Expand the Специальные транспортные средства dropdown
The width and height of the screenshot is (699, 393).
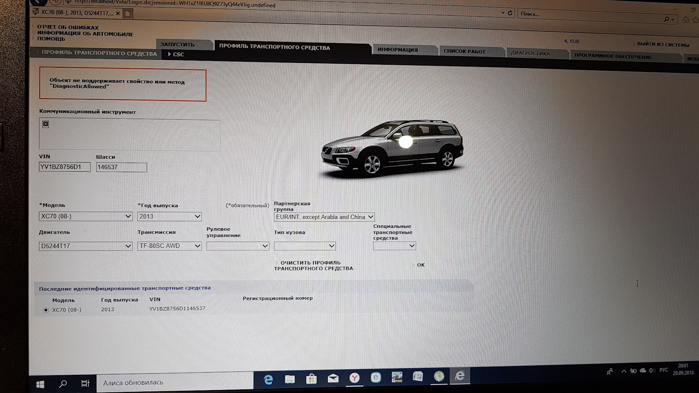tap(394, 246)
